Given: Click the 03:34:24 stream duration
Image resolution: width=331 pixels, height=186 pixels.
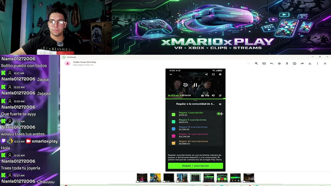Looking at the screenshot, I should coord(186,95).
